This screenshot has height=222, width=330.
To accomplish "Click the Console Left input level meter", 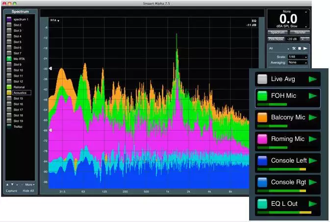I will point(281,169).
